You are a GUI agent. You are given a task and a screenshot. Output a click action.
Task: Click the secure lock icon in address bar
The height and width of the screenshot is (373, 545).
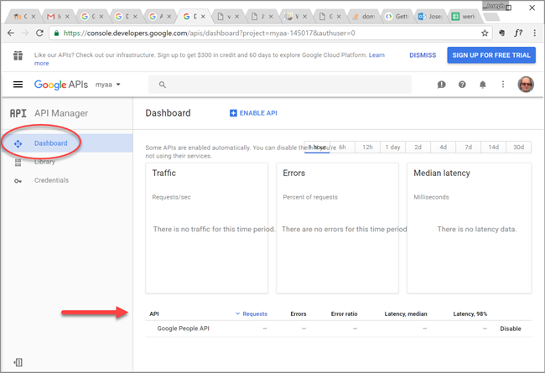56,33
